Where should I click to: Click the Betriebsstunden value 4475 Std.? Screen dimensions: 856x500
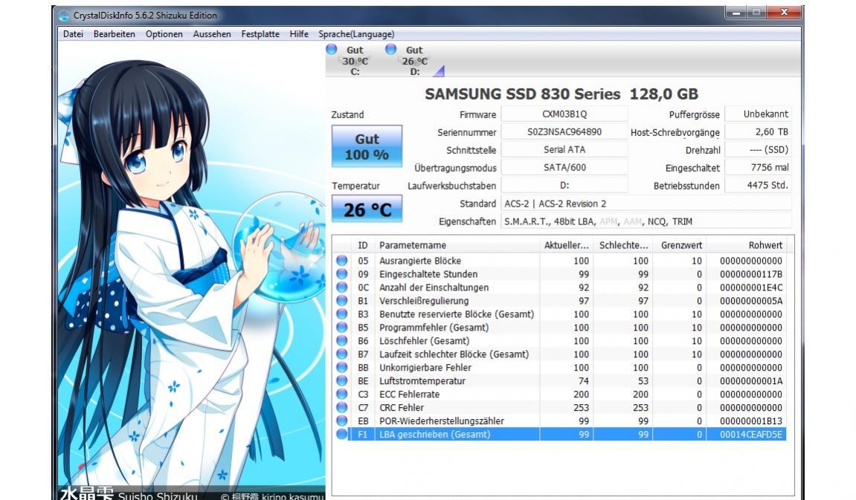759,186
